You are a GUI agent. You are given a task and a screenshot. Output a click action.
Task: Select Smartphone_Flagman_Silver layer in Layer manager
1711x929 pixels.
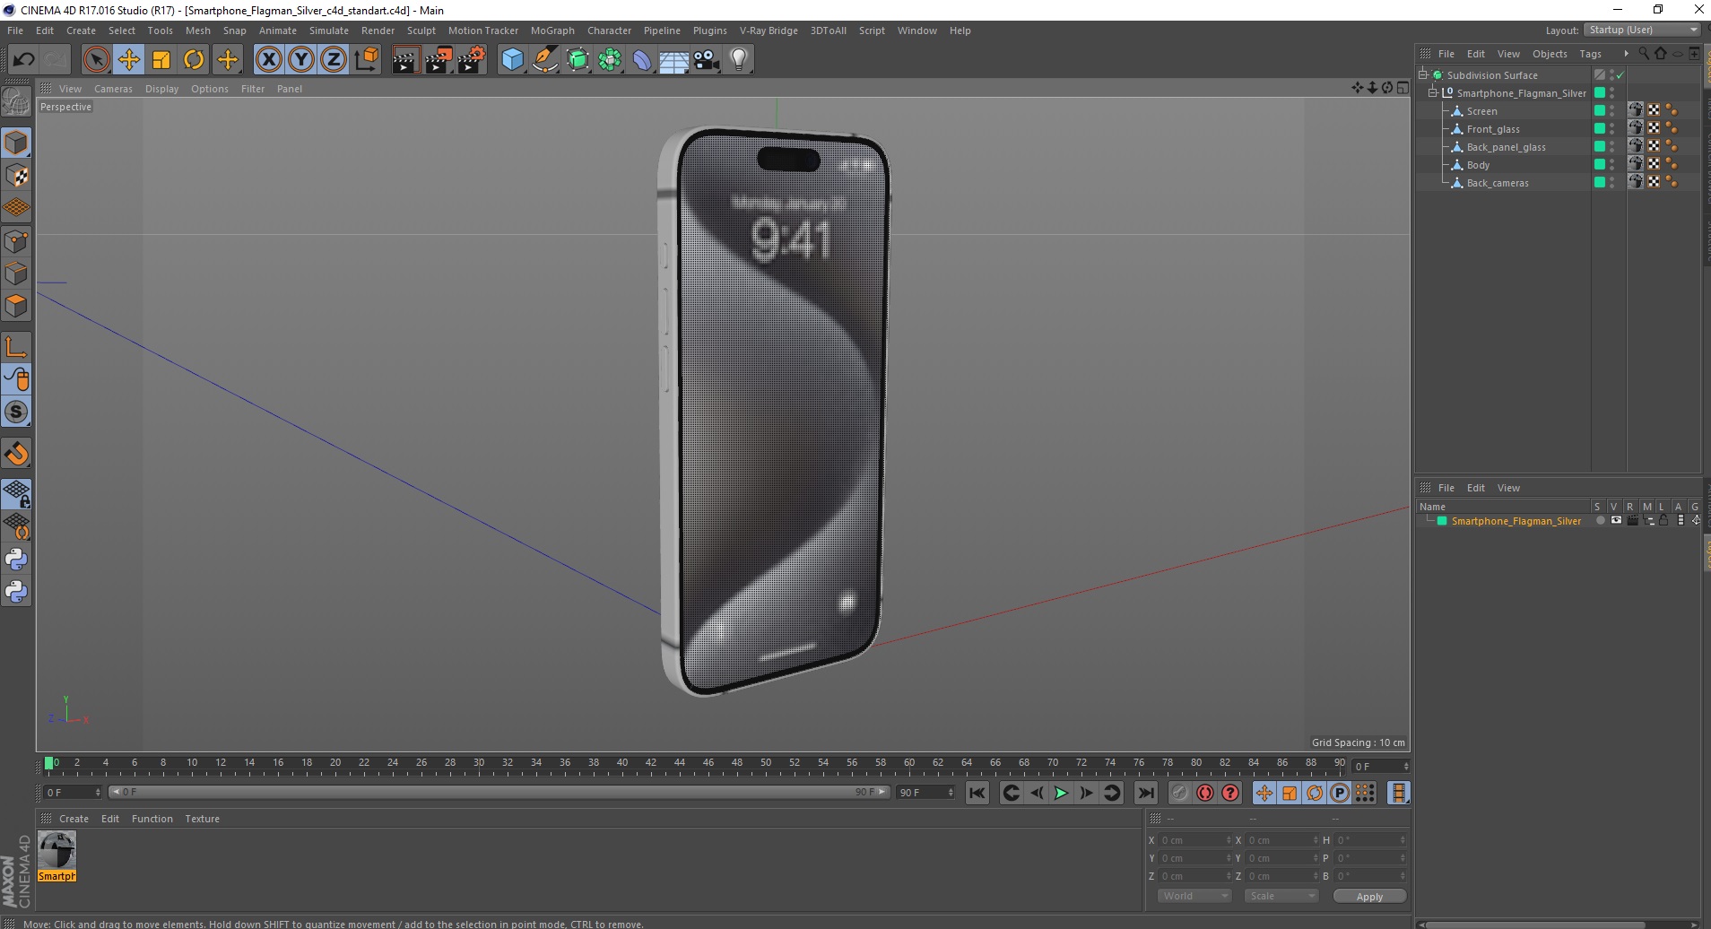[x=1516, y=521]
